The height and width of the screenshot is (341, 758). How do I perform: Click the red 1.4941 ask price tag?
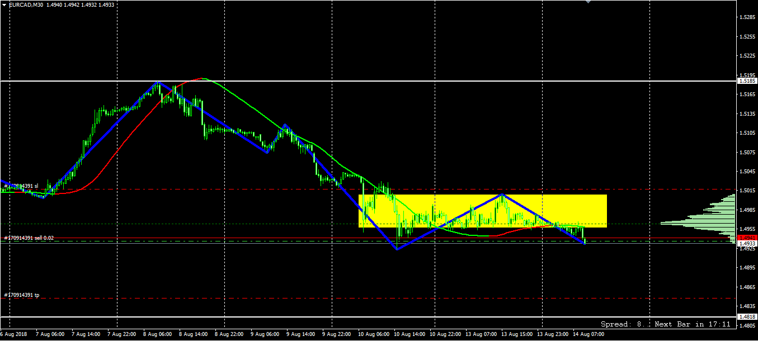click(x=747, y=238)
